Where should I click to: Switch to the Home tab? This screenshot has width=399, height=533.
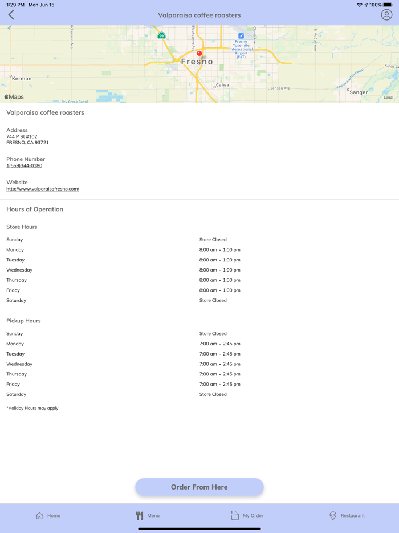point(48,516)
